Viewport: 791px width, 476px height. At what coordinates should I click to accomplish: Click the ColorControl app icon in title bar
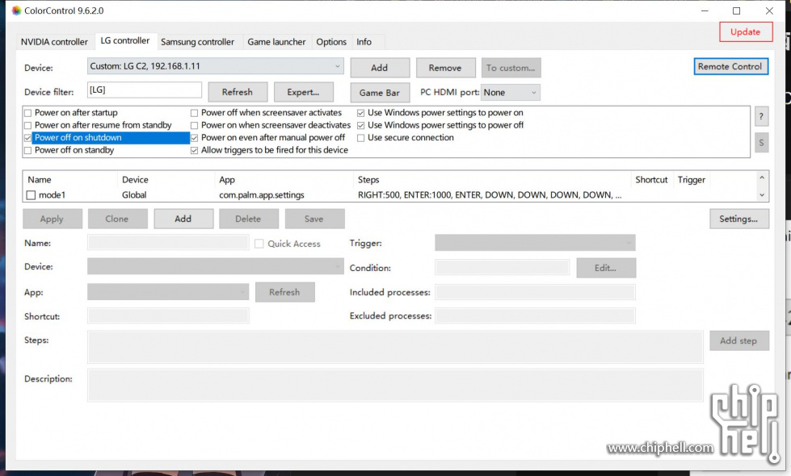[x=17, y=10]
